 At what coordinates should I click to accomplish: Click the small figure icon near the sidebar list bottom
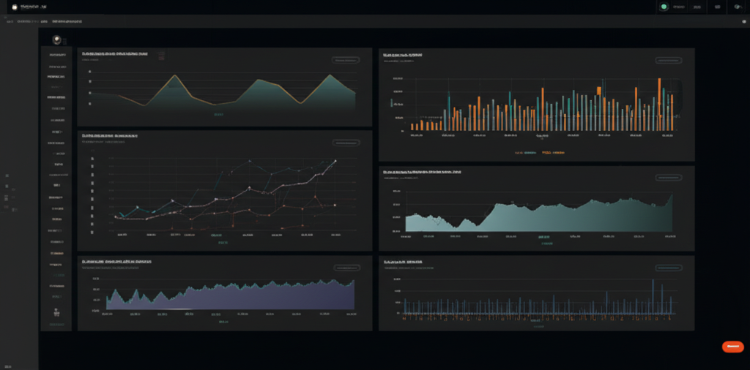pos(56,312)
